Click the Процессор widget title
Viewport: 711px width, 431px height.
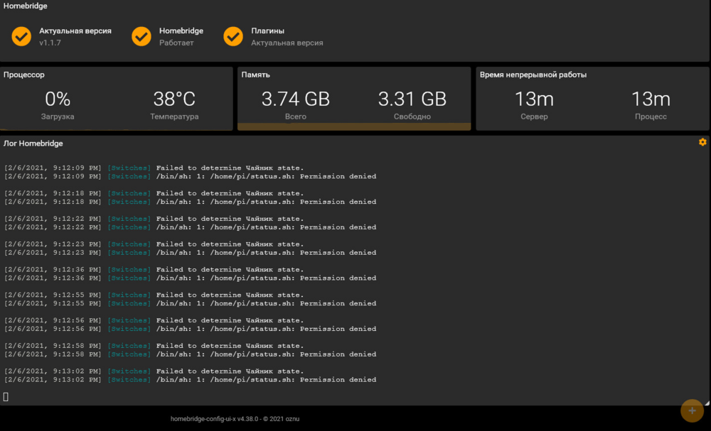24,75
